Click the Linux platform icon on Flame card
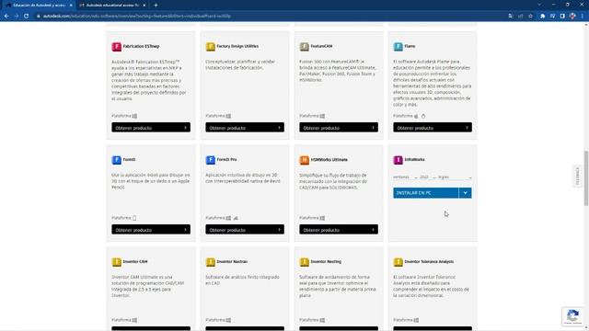 [423, 116]
